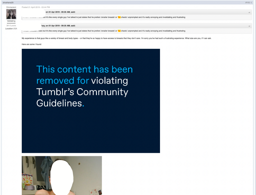Click the 'Validating' rank label

pyautogui.click(x=11, y=21)
